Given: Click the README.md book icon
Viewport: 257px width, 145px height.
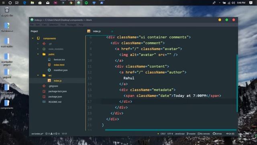Looking at the screenshot, I should [44, 102].
